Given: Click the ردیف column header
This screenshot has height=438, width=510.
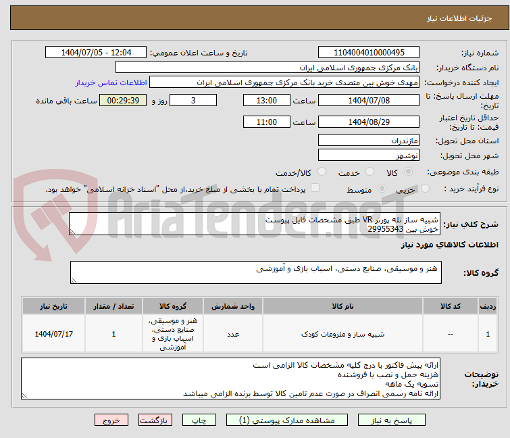Looking at the screenshot, I should point(488,306).
